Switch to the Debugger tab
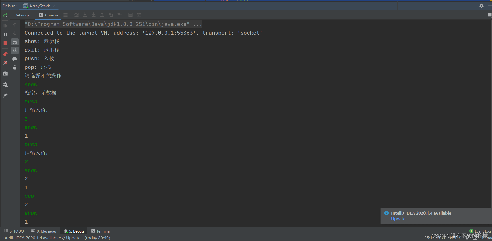The height and width of the screenshot is (241, 492). (22, 15)
